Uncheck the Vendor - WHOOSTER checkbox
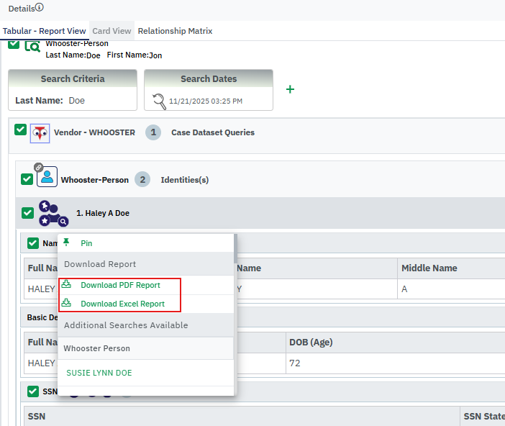The height and width of the screenshot is (426, 505). click(20, 130)
